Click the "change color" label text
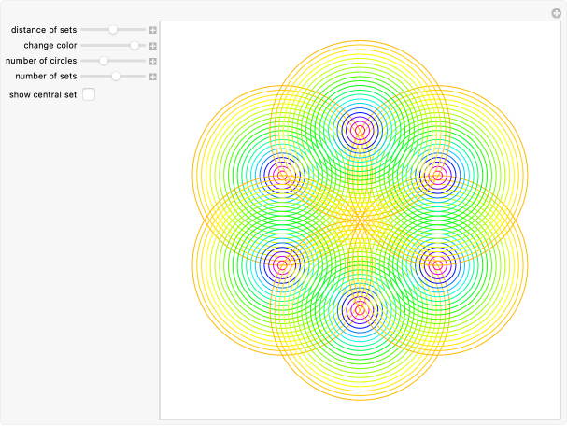567x426 pixels. (50, 45)
